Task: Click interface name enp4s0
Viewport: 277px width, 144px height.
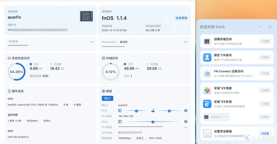Action: 123,105
